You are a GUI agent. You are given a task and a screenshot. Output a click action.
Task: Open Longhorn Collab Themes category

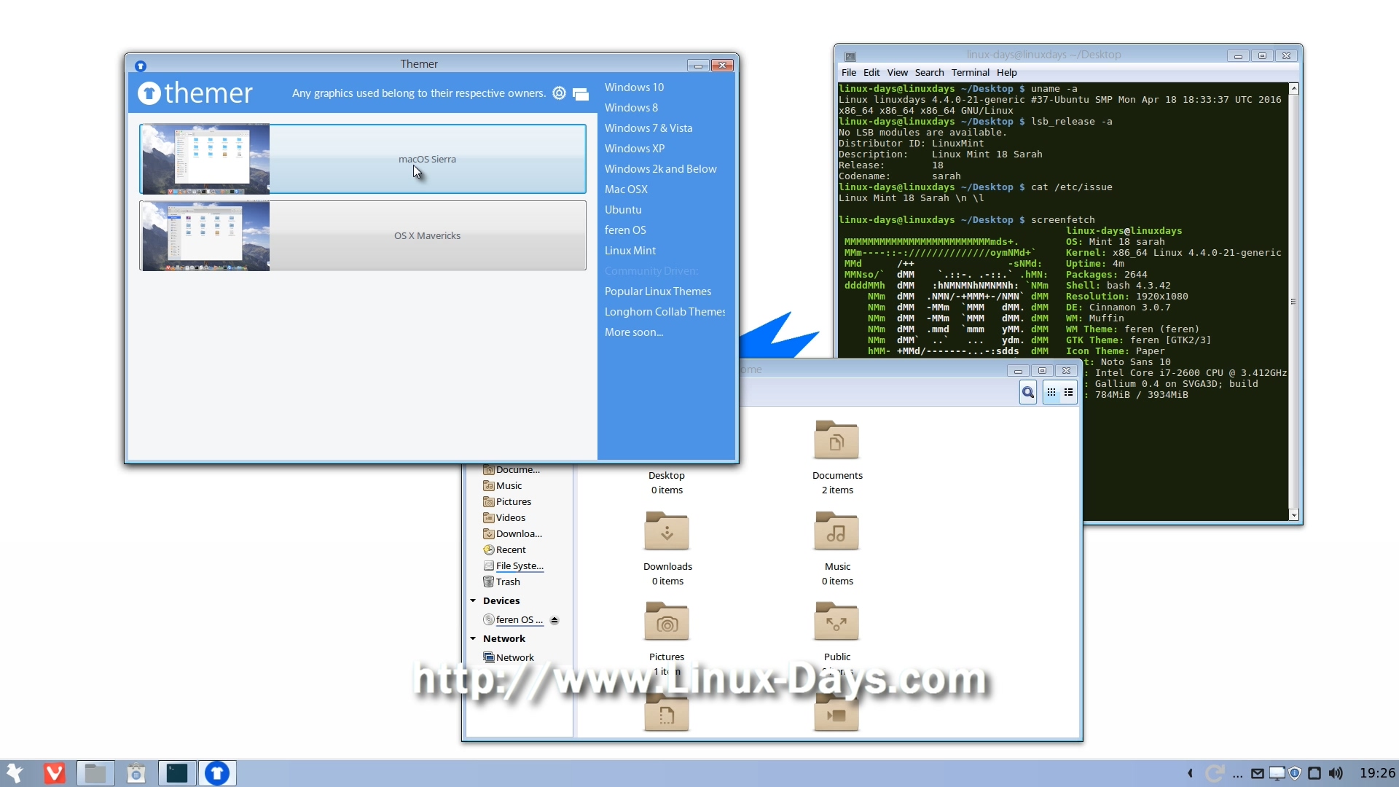pos(665,312)
